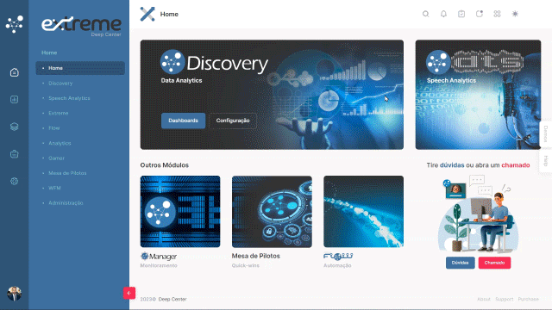Open the home icon in the left rail
The height and width of the screenshot is (310, 552).
[x=15, y=72]
